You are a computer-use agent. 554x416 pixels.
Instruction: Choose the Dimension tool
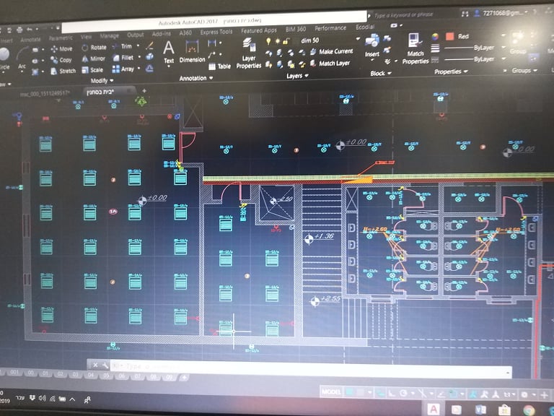point(192,51)
